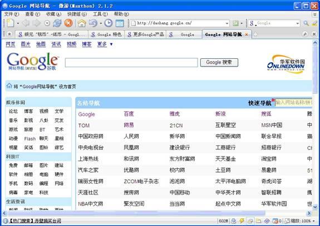This screenshot has height=226, width=320.
Task: Click the close-all tabs X icon
Action: point(314,34)
